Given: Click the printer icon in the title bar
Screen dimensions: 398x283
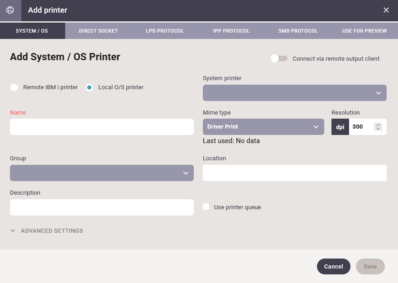Looking at the screenshot, I should point(10,10).
